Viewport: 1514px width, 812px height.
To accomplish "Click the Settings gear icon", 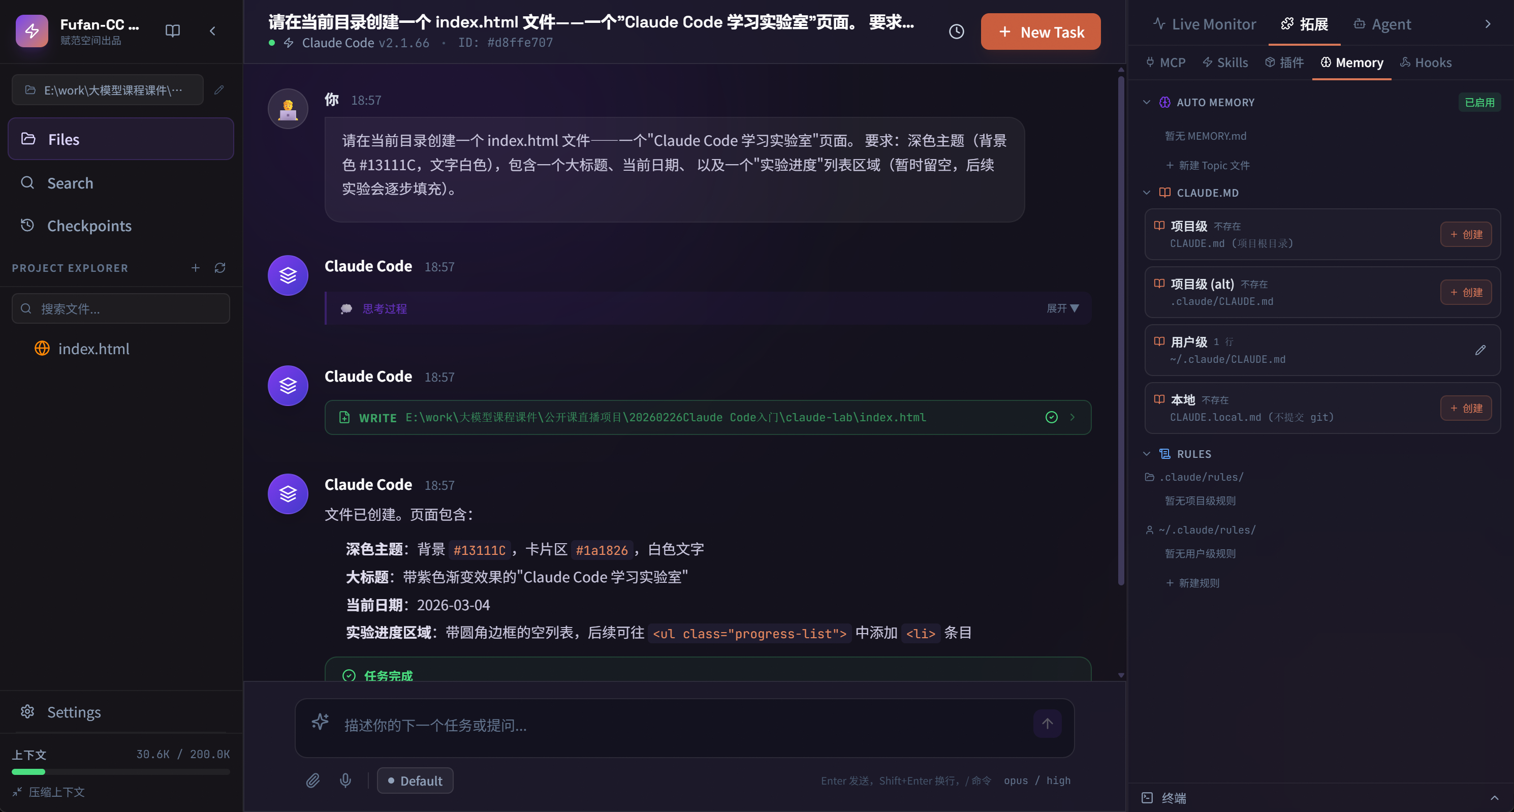I will click(x=27, y=711).
